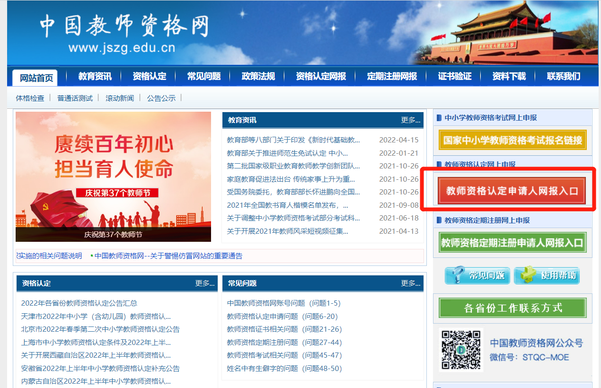
Task: Click the 各省份工作联系方式 button
Action: (512, 308)
